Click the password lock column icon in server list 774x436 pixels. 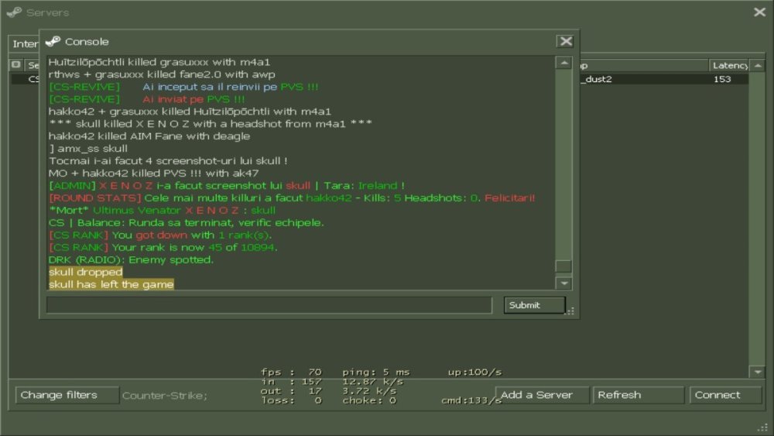click(x=15, y=65)
